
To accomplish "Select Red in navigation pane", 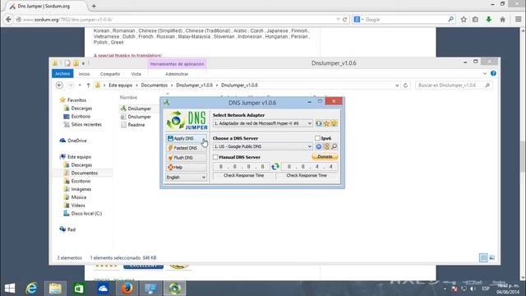I will 72,229.
